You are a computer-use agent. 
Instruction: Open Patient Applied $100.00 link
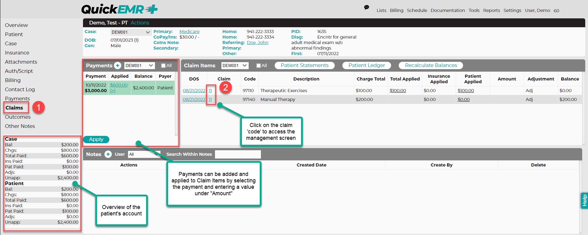tap(466, 91)
